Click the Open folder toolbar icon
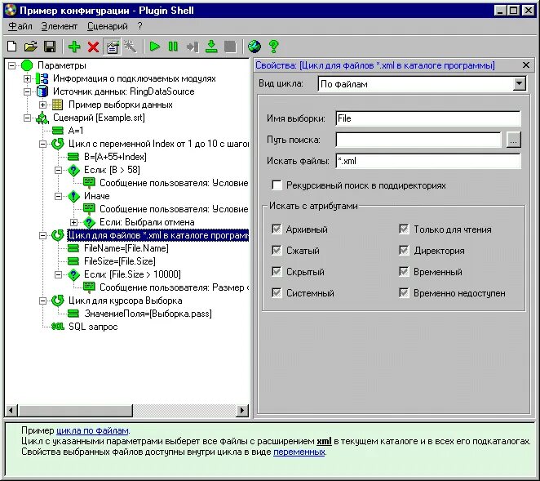The width and height of the screenshot is (540, 481). [x=31, y=47]
